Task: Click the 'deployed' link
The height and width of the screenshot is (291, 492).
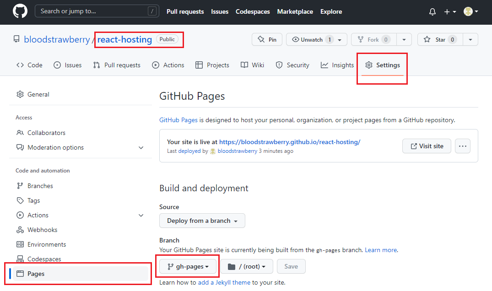Action: pos(189,151)
